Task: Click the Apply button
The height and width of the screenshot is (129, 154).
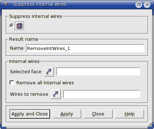Action: click(x=67, y=114)
